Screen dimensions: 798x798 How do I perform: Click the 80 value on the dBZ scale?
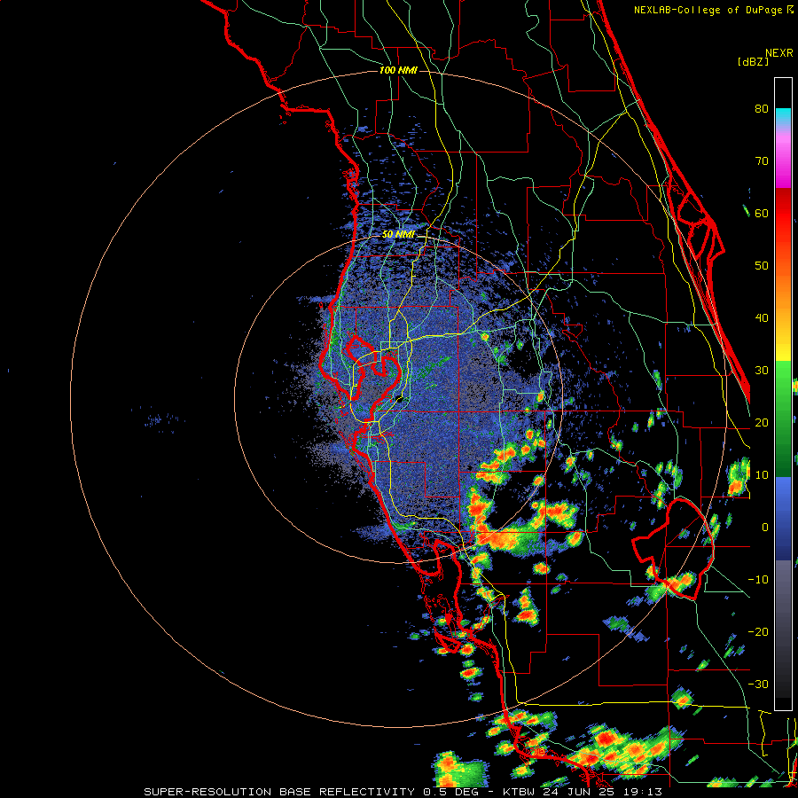762,109
